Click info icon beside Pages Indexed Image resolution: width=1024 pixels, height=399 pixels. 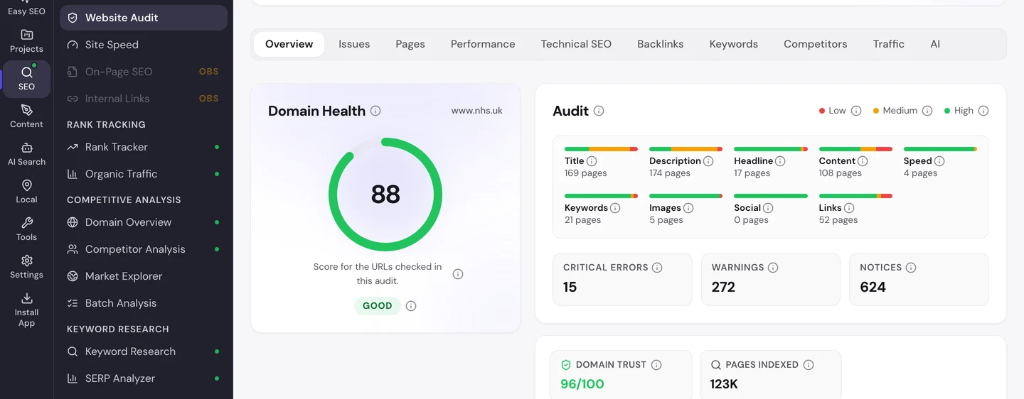click(x=809, y=365)
